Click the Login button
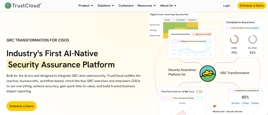 tap(227, 6)
